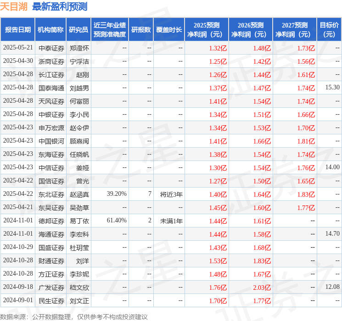Select the 研报数 column header
Screen dimensions: 342x321
(x=141, y=29)
